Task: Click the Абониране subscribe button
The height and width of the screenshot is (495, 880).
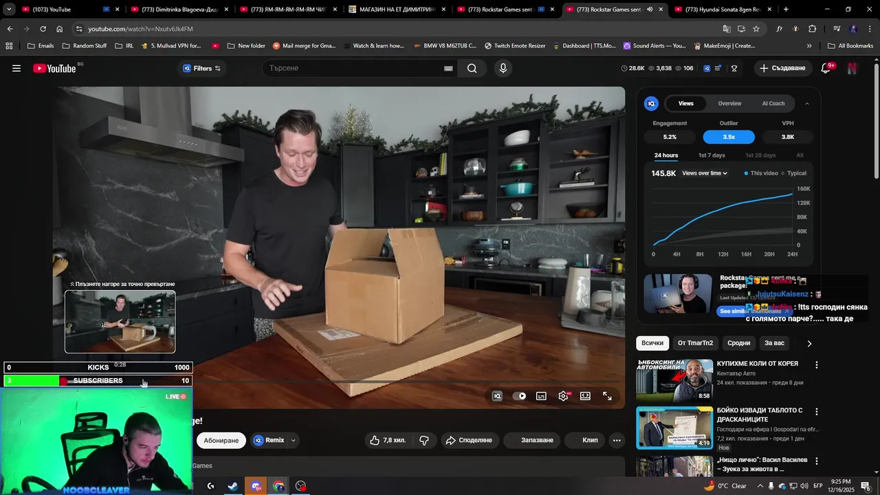Action: coord(221,440)
